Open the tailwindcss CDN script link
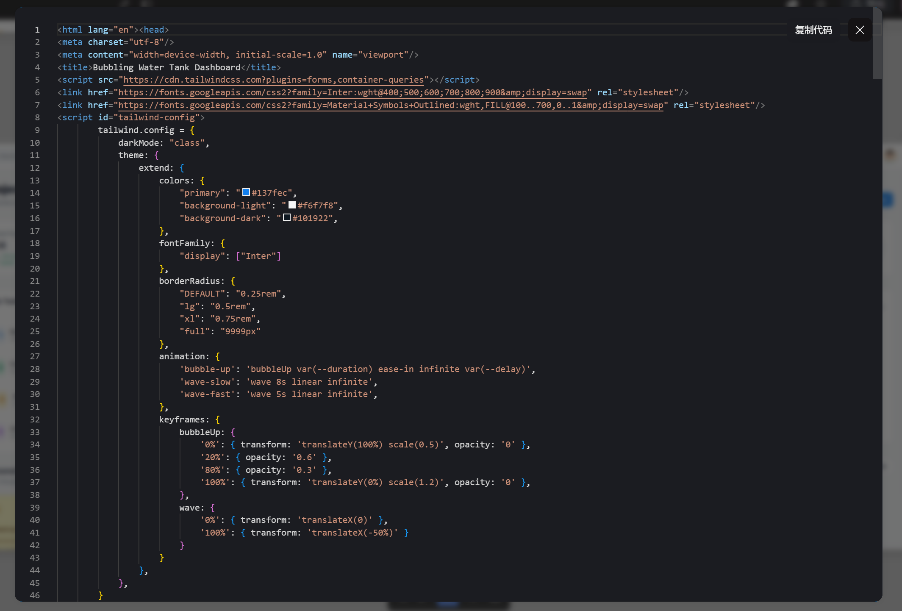Viewport: 902px width, 611px height. pos(273,80)
